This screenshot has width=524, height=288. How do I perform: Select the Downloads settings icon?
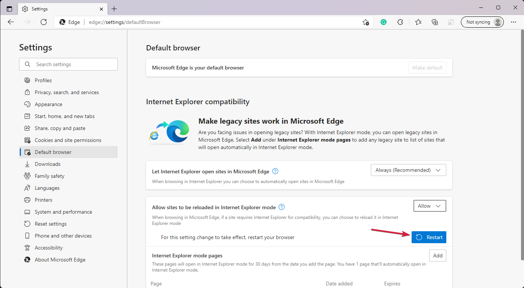pyautogui.click(x=27, y=164)
